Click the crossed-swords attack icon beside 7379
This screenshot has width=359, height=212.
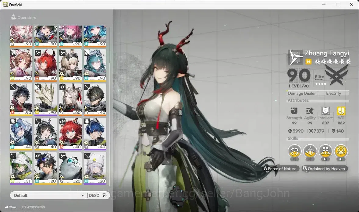[x=311, y=131]
